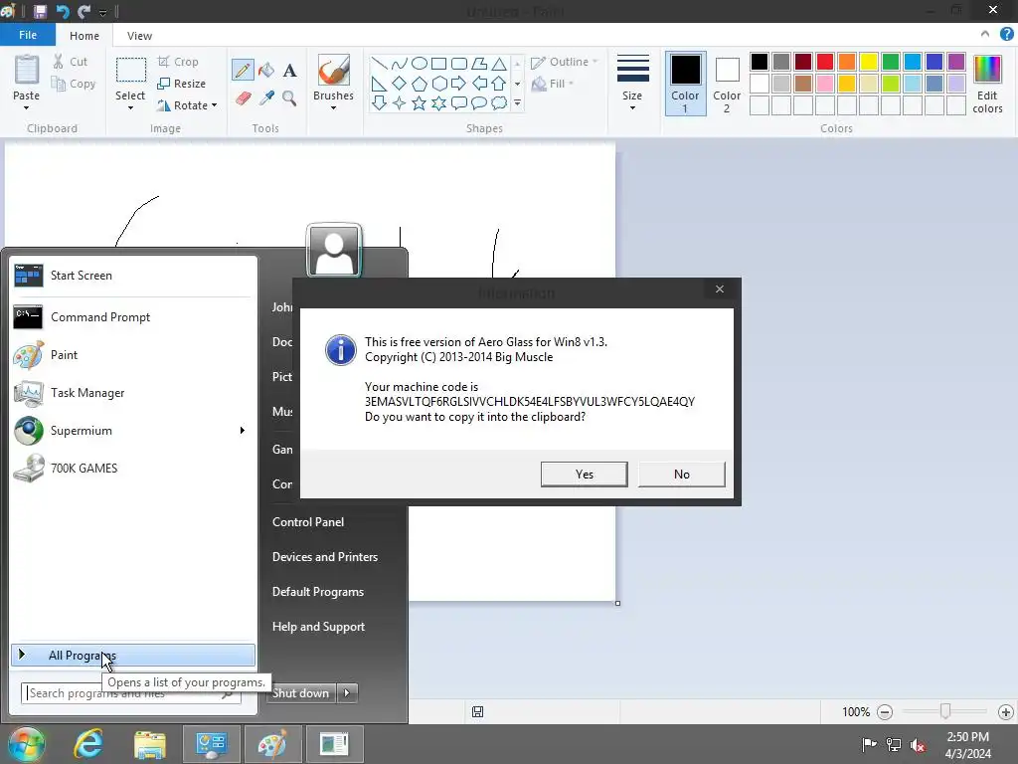Click the zoom out minus button
Screen dimensions: 1018x764
coord(885,712)
